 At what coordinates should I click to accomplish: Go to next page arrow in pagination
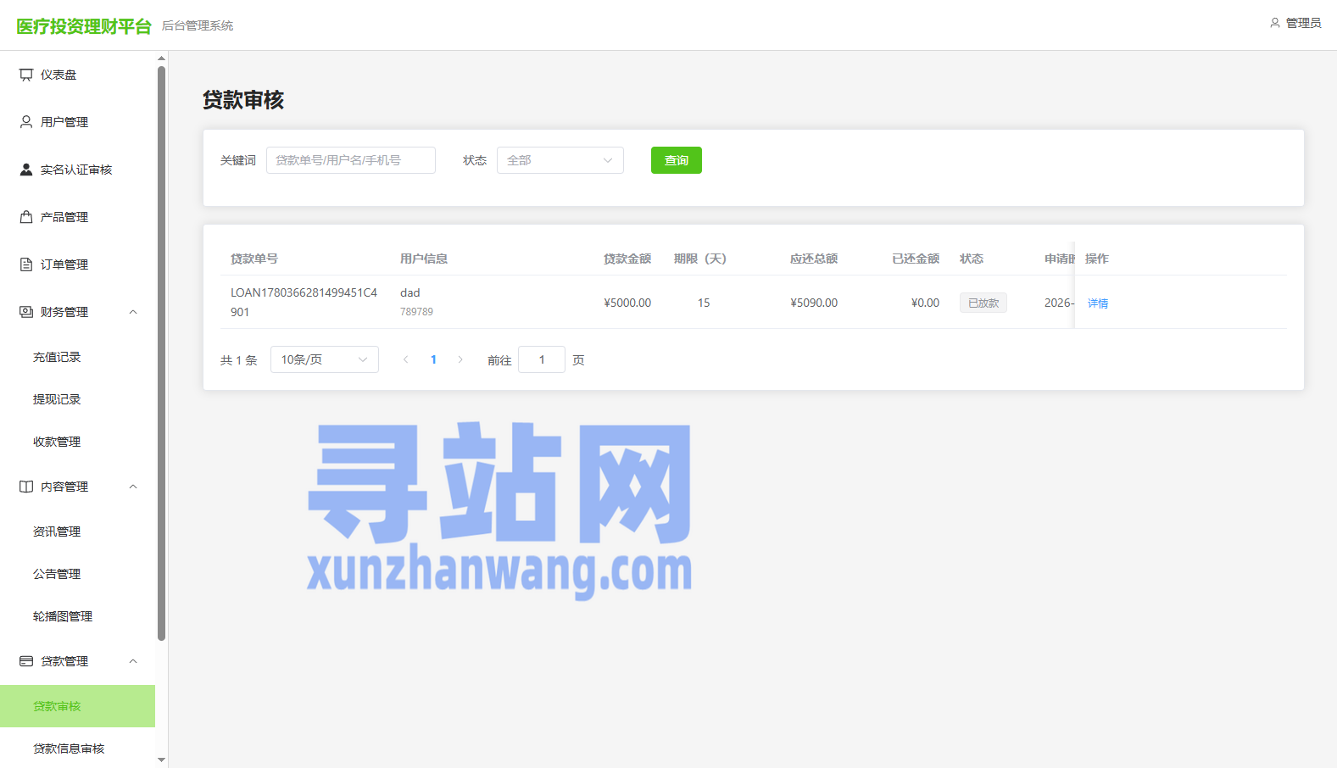[x=460, y=359]
